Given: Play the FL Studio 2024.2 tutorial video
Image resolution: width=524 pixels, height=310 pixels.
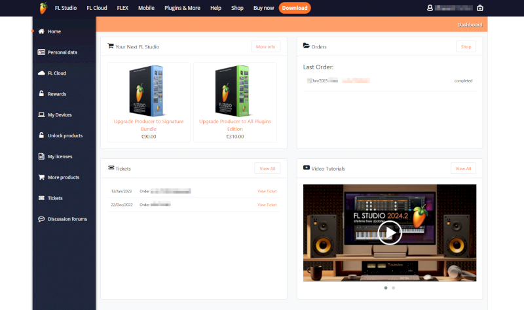Looking at the screenshot, I should [x=390, y=233].
